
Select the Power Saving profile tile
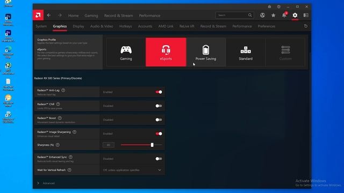[x=206, y=52]
